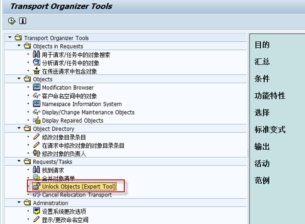Screen dimensions: 305x224
Task: Click the Execute clock icon in toolbar
Action: click(12, 21)
